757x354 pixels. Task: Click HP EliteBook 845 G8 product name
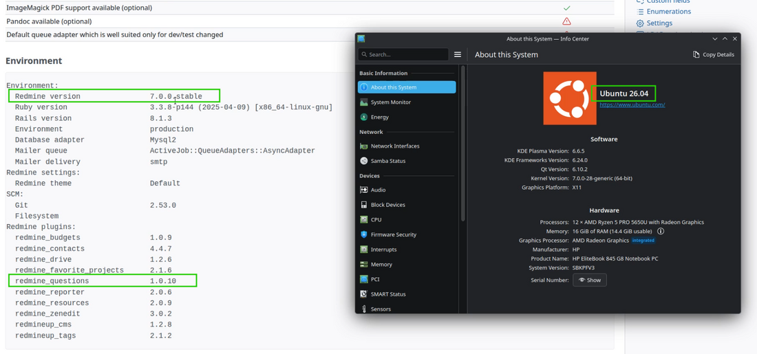coord(615,258)
